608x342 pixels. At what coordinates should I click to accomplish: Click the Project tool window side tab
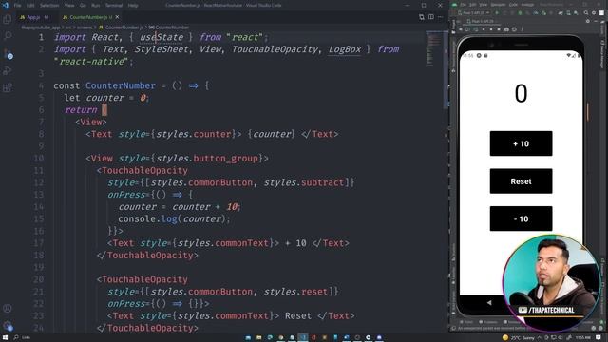tap(453, 27)
